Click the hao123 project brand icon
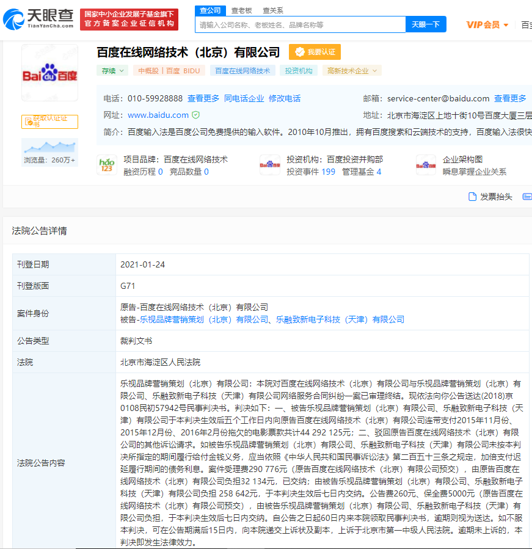Image resolution: width=532 pixels, height=549 pixels. tap(107, 165)
